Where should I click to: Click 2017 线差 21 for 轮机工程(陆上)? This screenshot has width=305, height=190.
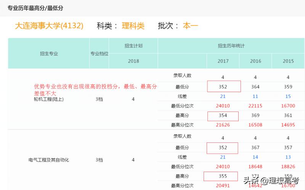[223, 96]
